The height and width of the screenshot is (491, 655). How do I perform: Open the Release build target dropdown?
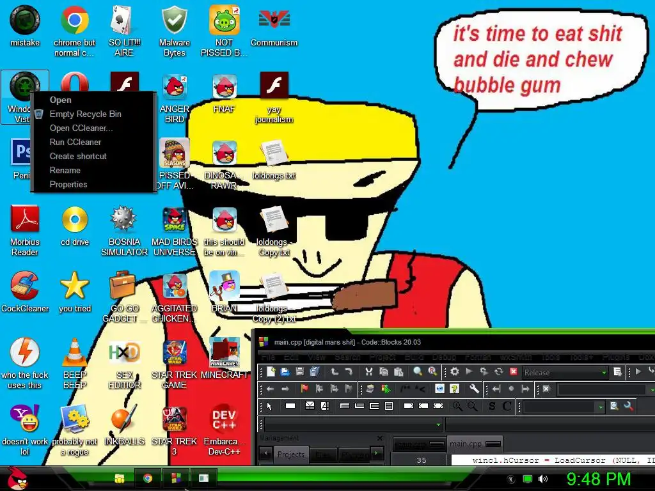(x=564, y=373)
